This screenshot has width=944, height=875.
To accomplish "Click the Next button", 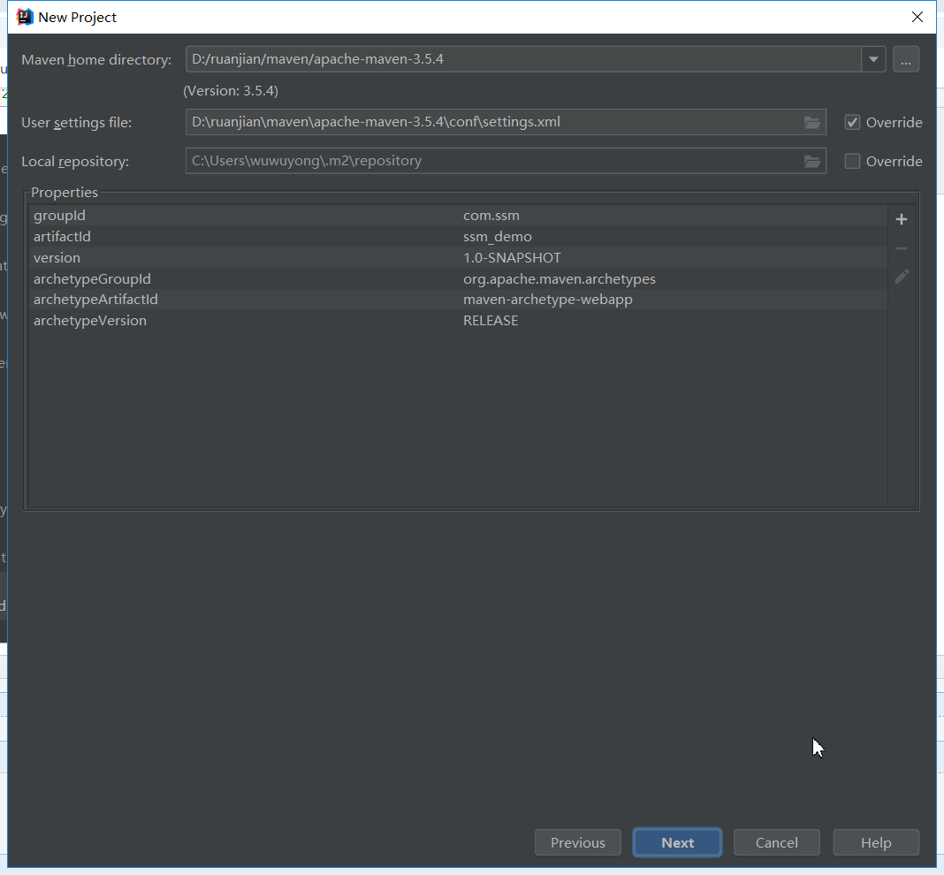I will coord(677,842).
